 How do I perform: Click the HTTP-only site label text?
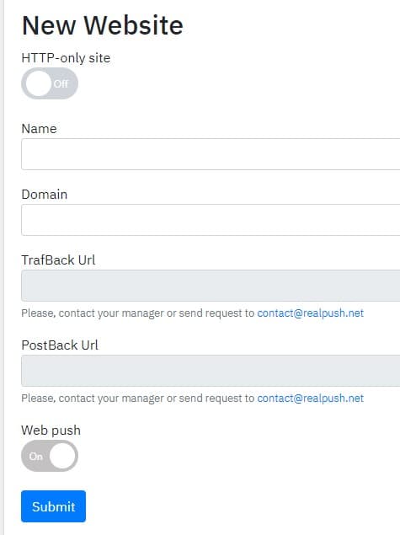pos(66,58)
